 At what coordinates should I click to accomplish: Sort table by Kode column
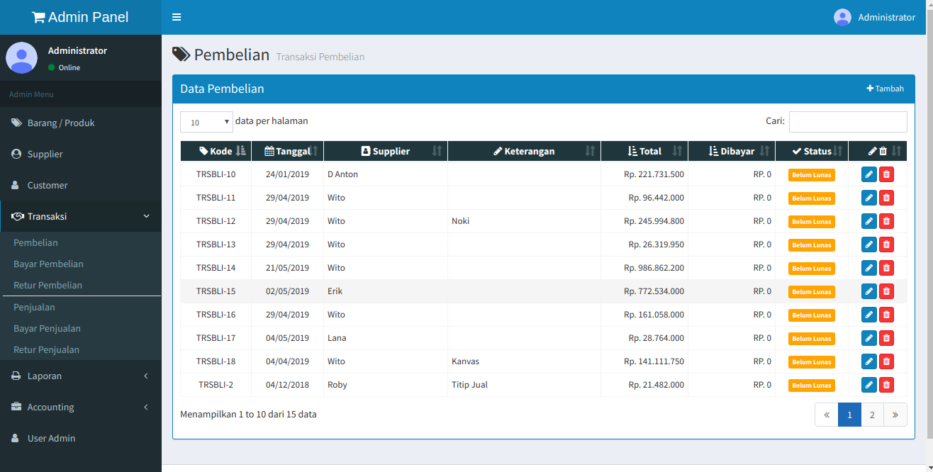pos(216,151)
